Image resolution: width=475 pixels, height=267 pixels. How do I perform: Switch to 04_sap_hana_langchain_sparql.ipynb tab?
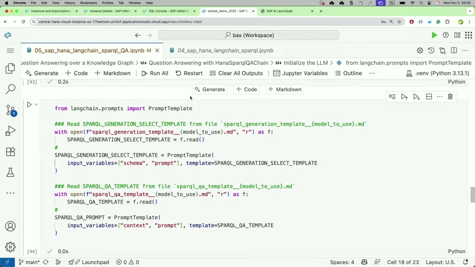click(x=225, y=51)
